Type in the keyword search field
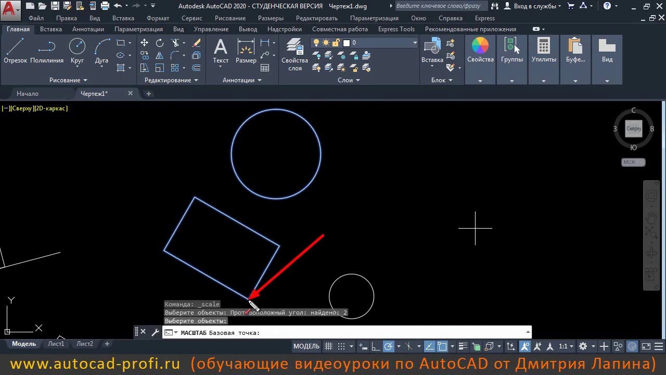666x375 pixels. [441, 6]
